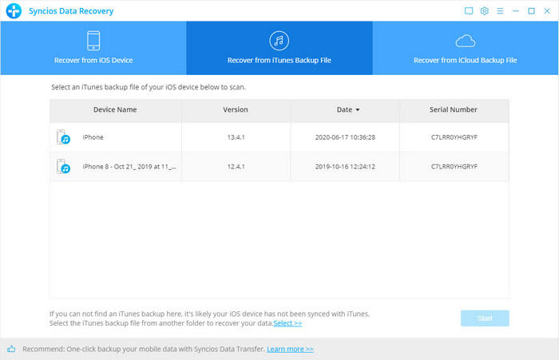This screenshot has height=360, width=559.
Task: Click the thumbs-up Recommend icon
Action: click(x=11, y=349)
